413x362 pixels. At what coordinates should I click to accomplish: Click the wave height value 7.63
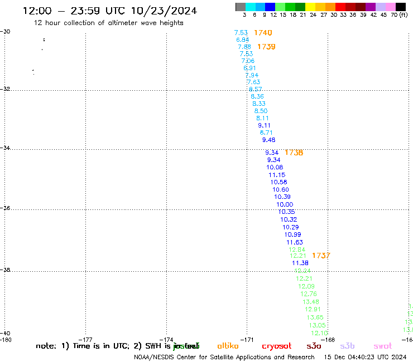253,82
